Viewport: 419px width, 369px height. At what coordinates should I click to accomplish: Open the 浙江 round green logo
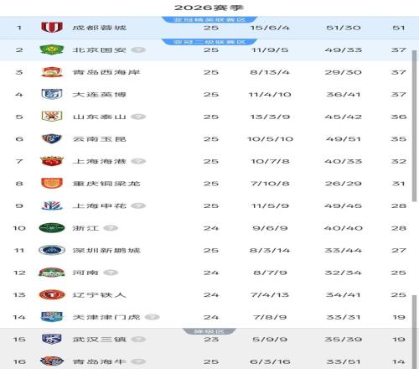click(x=52, y=228)
